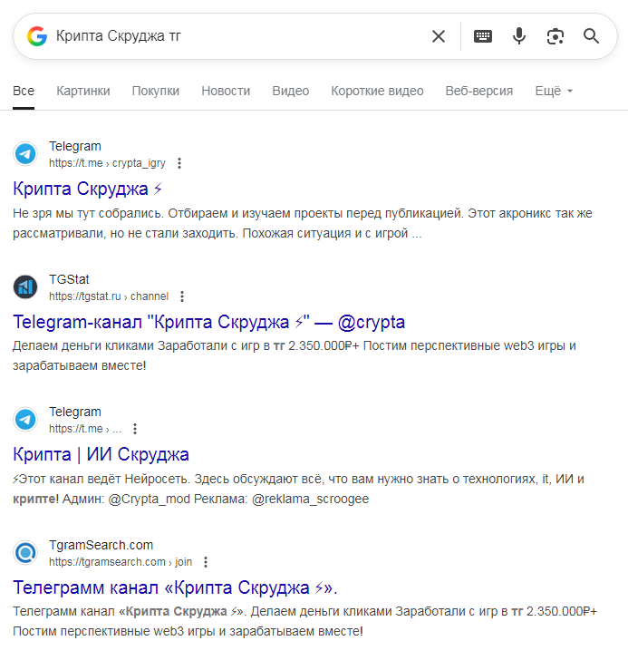Select the Короткие видео tab

coord(377,91)
